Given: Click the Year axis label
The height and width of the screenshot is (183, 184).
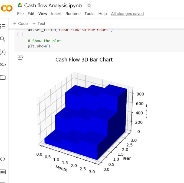Looking at the screenshot, I should 127,158.
